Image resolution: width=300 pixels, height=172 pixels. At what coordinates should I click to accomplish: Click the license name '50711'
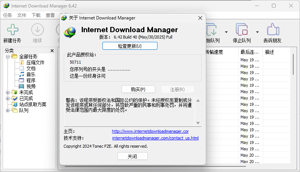75,62
